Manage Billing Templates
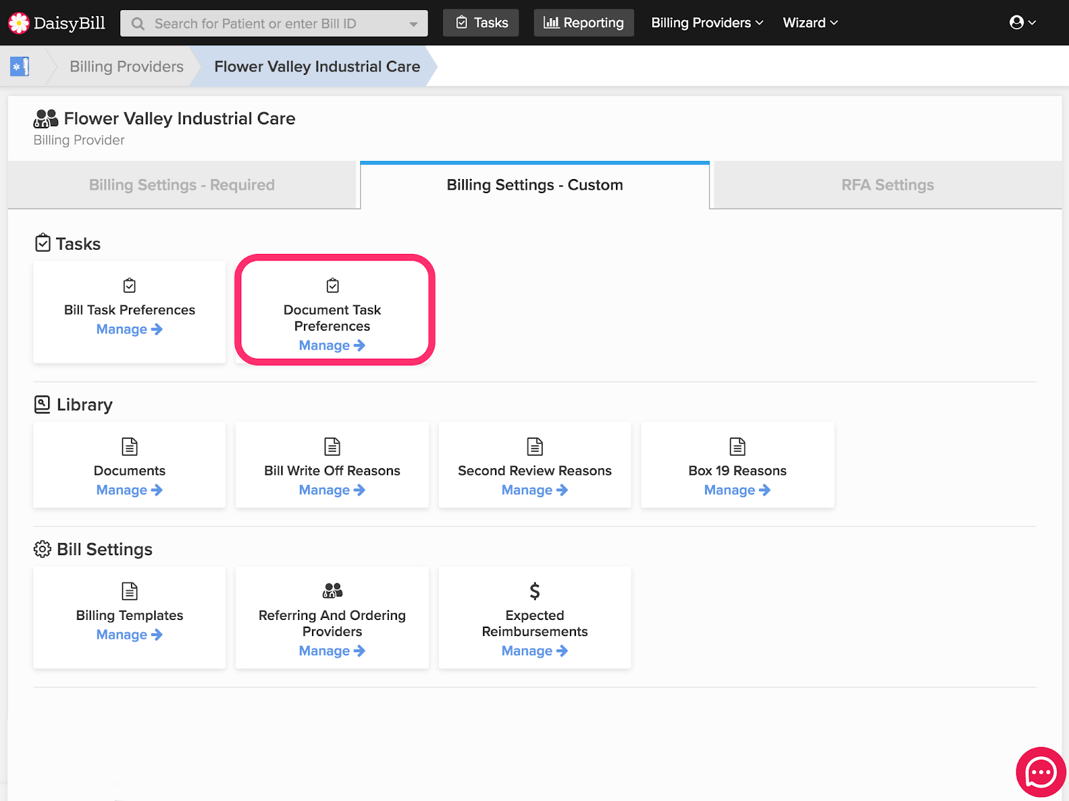 130,635
